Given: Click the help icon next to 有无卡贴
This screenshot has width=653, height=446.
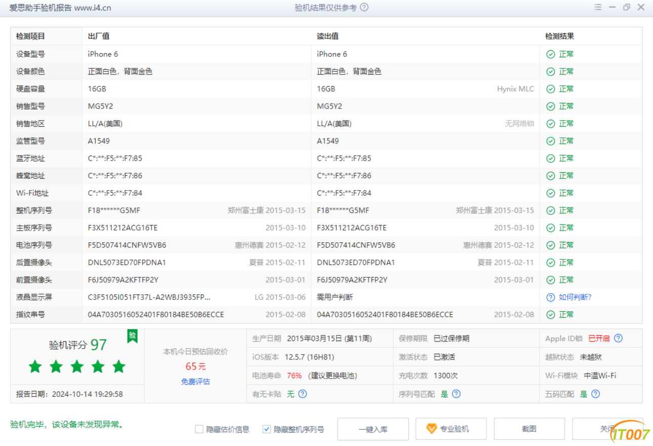Looking at the screenshot, I should pos(303,394).
